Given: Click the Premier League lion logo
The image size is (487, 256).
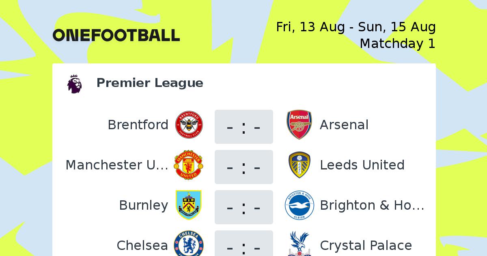Looking at the screenshot, I should point(75,84).
